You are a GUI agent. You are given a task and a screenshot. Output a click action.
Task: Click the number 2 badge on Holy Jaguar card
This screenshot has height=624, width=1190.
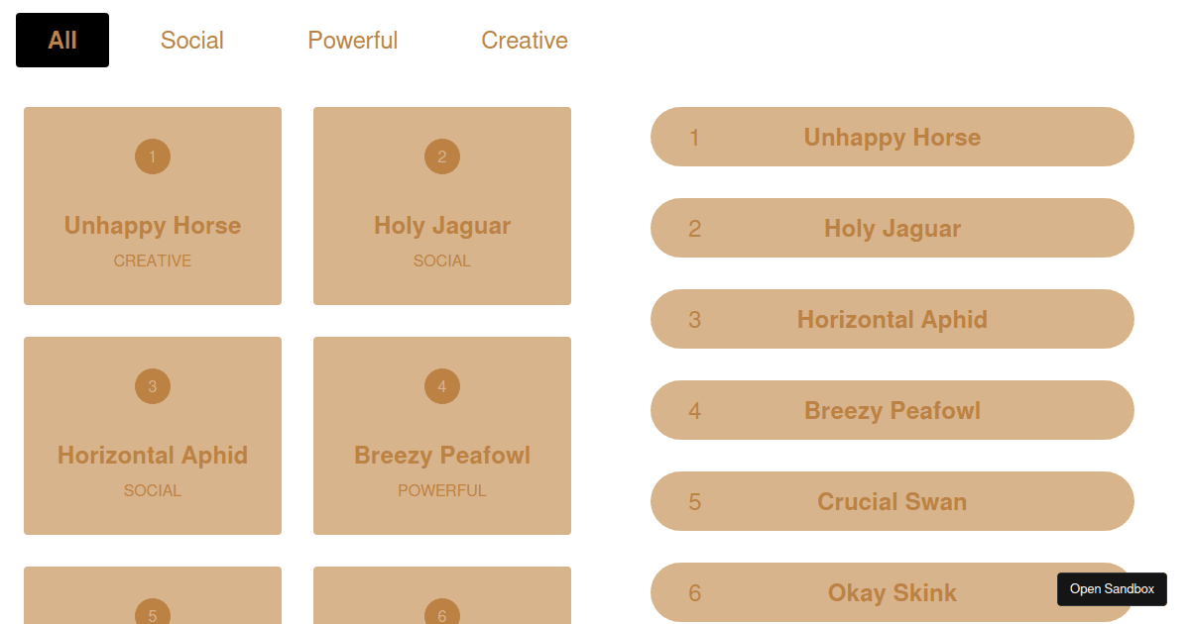(x=442, y=156)
